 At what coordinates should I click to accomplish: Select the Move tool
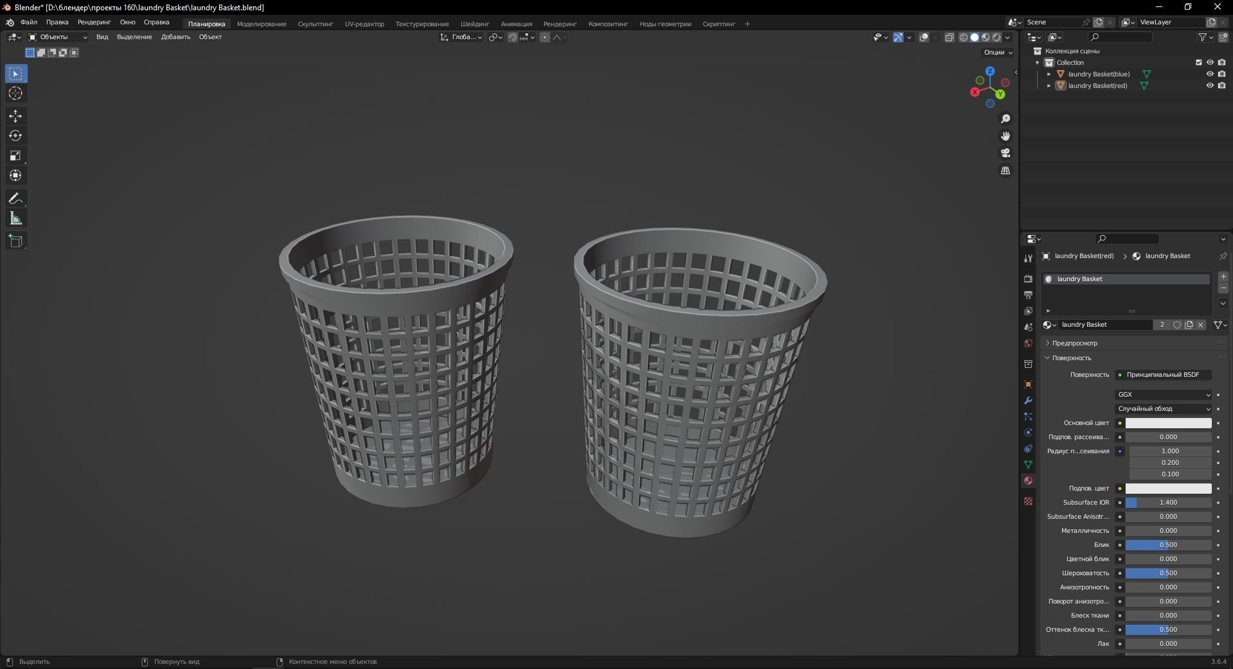(16, 116)
